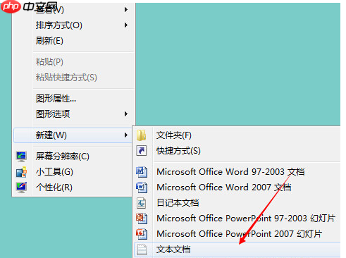Click the gadgets icon beside 小工具(G)
This screenshot has width=346, height=258.
tap(21, 172)
